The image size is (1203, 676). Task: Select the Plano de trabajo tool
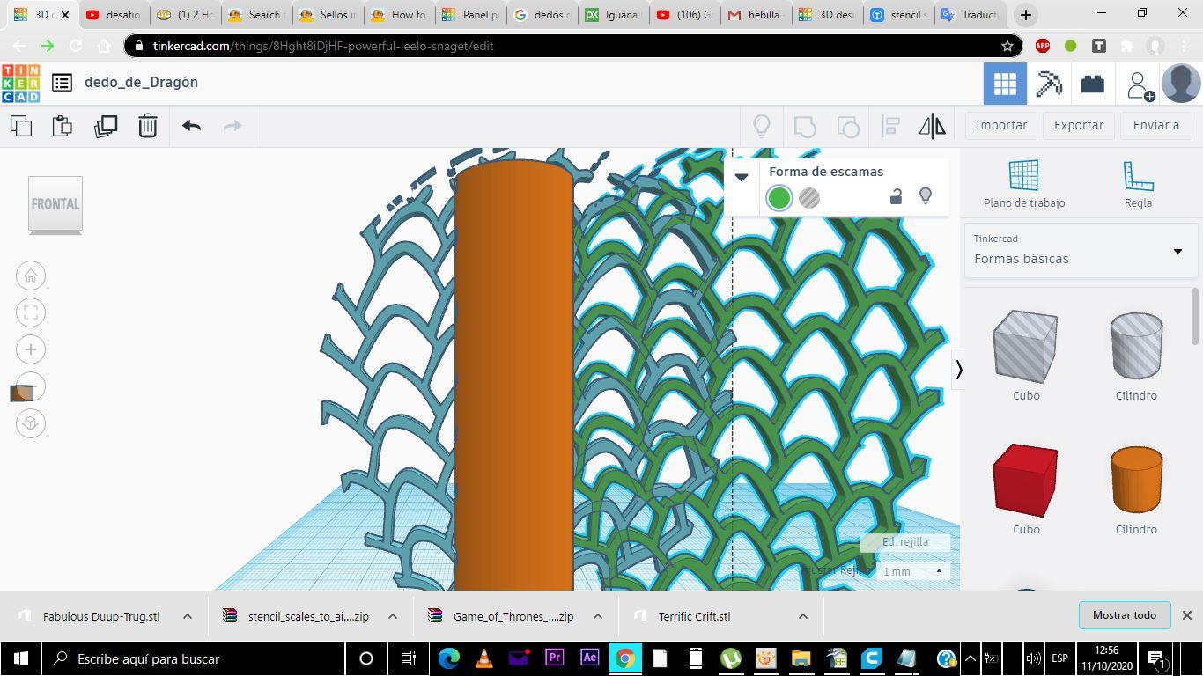[1024, 184]
